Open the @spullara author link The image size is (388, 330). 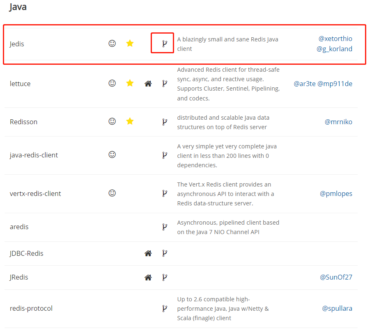point(337,309)
